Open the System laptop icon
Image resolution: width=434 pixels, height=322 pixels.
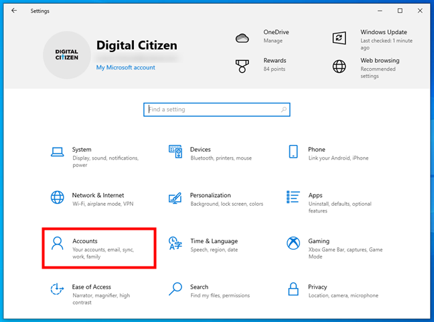pyautogui.click(x=58, y=152)
